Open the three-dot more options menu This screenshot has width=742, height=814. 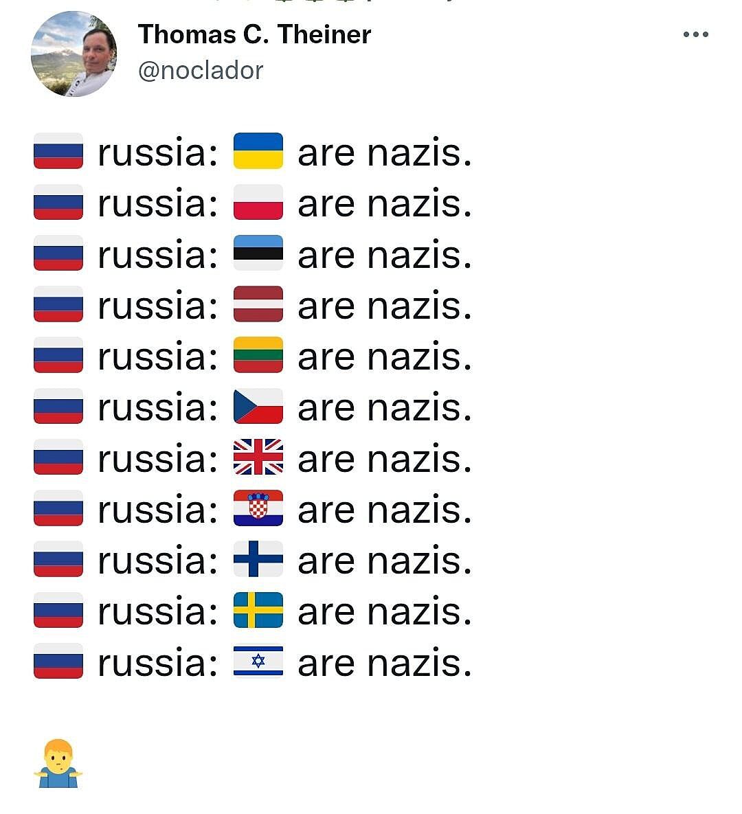coord(695,34)
